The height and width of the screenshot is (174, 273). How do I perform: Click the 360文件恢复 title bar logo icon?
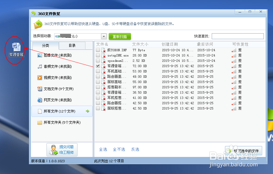coord(34,14)
